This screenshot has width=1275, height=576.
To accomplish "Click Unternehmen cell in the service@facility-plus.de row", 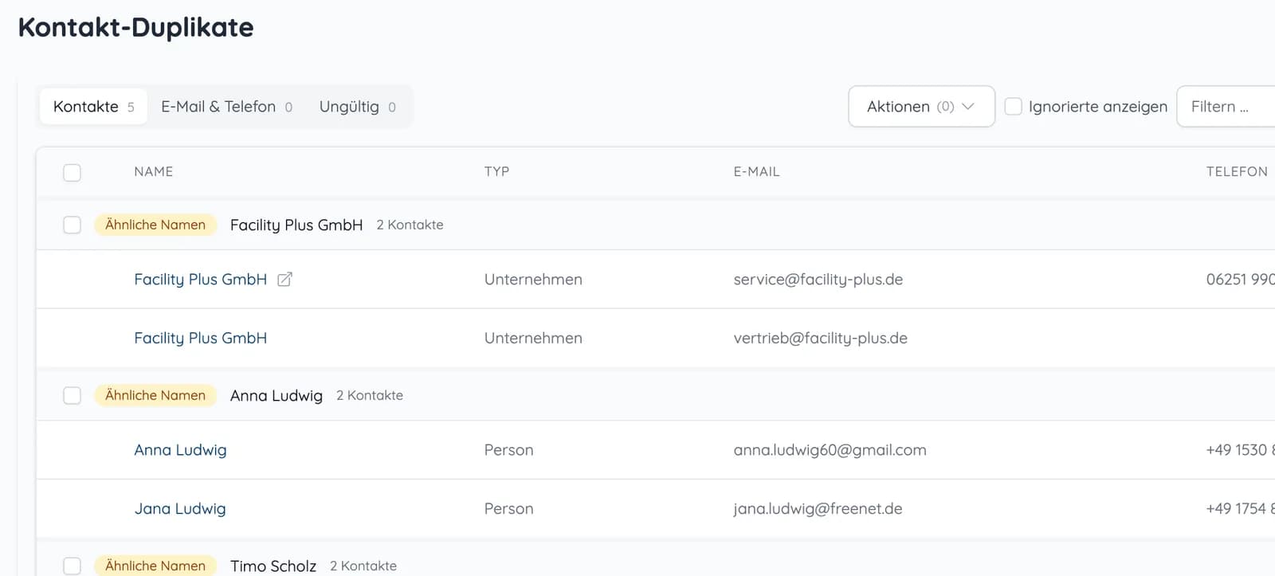I will [533, 280].
